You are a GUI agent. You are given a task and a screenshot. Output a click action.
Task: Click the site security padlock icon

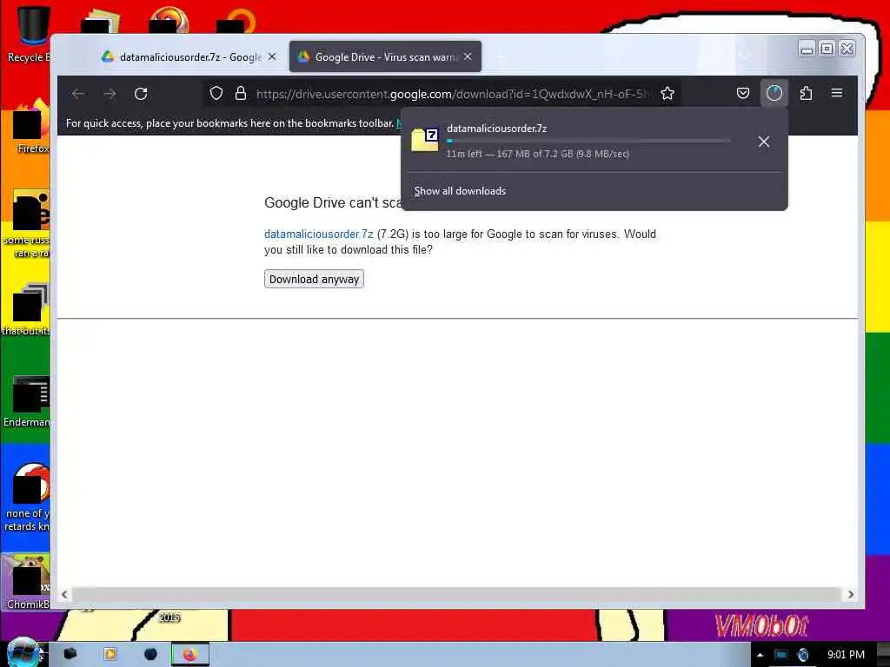pyautogui.click(x=241, y=94)
